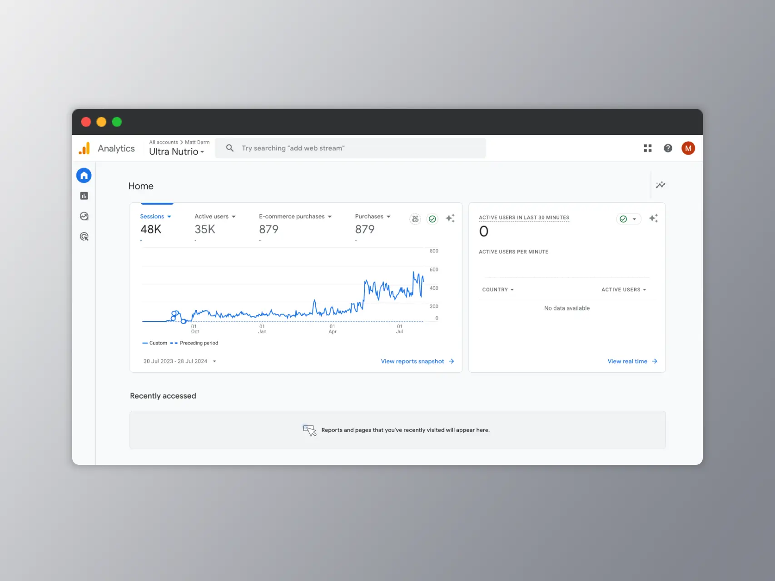Click the Home icon in the sidebar

84,176
